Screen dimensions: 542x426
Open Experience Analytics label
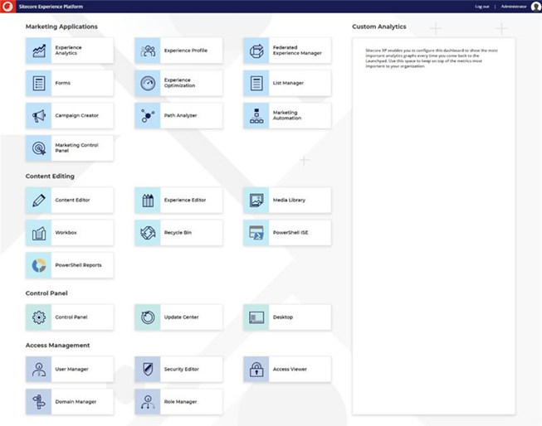point(68,51)
